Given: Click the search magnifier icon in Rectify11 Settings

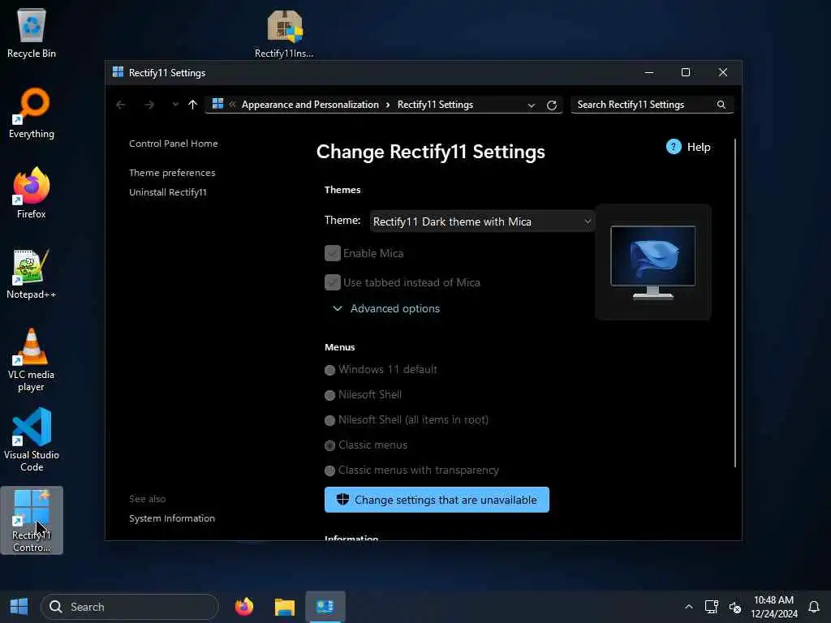Looking at the screenshot, I should [721, 105].
